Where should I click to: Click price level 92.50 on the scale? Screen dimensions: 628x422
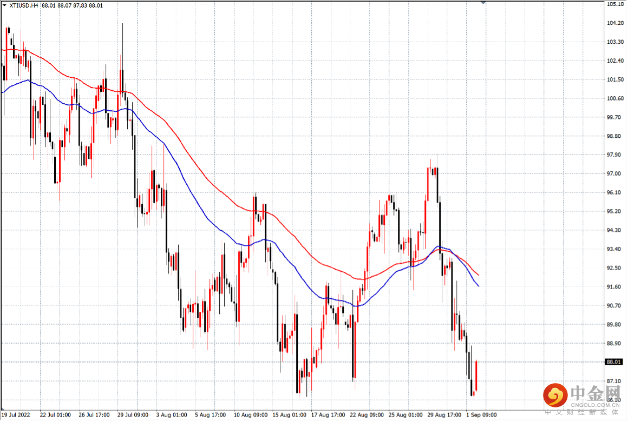[x=615, y=268]
